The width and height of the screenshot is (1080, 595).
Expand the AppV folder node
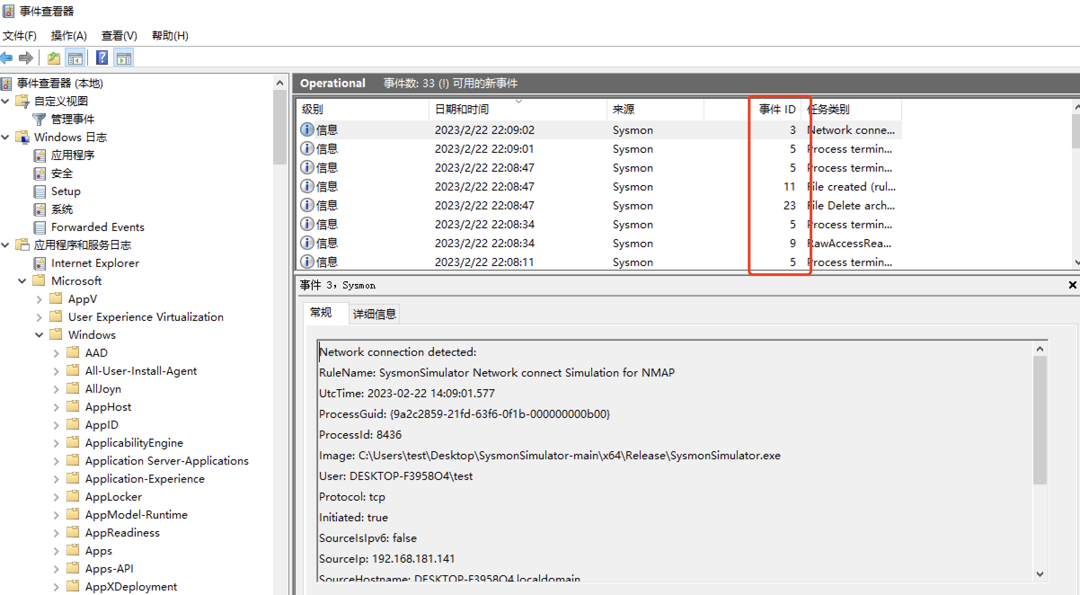[39, 299]
